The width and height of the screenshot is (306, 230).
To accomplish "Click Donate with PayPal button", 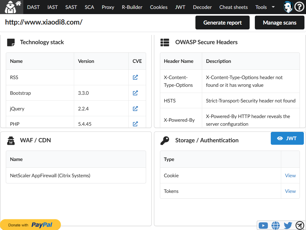I will point(30,225).
